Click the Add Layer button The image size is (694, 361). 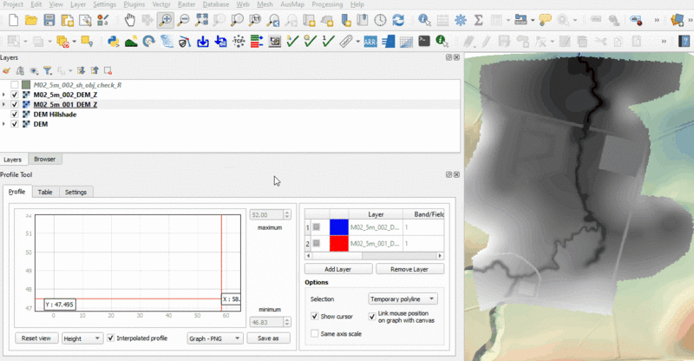337,269
